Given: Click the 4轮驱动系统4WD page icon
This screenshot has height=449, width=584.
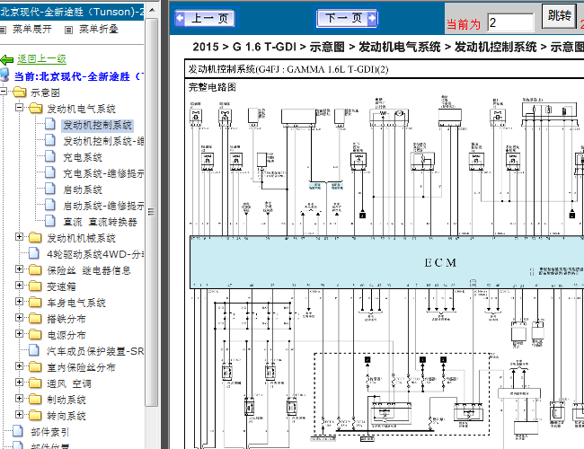Looking at the screenshot, I should (x=34, y=253).
